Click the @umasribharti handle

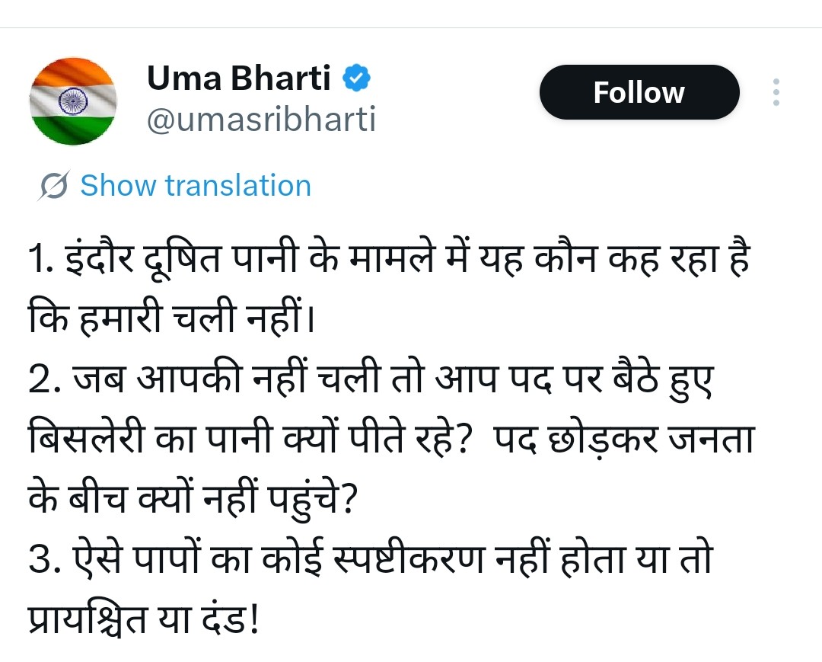tap(260, 120)
